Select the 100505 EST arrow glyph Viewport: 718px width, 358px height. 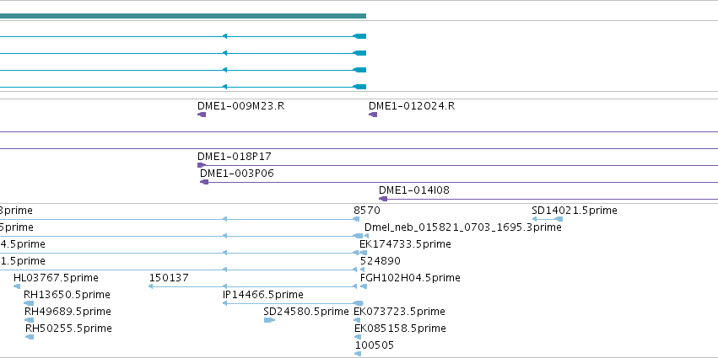[x=358, y=354]
